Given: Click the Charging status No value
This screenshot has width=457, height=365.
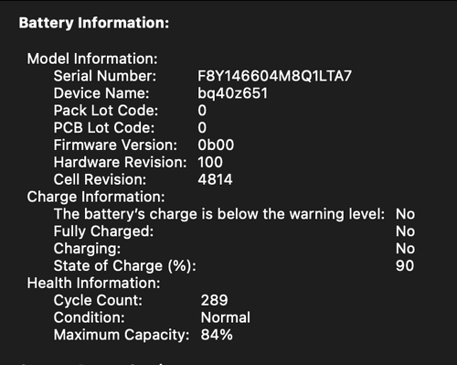Looking at the screenshot, I should (x=405, y=249).
